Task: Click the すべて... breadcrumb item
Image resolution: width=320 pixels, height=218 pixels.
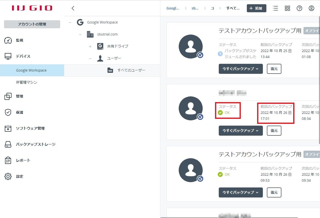Action: point(233,8)
